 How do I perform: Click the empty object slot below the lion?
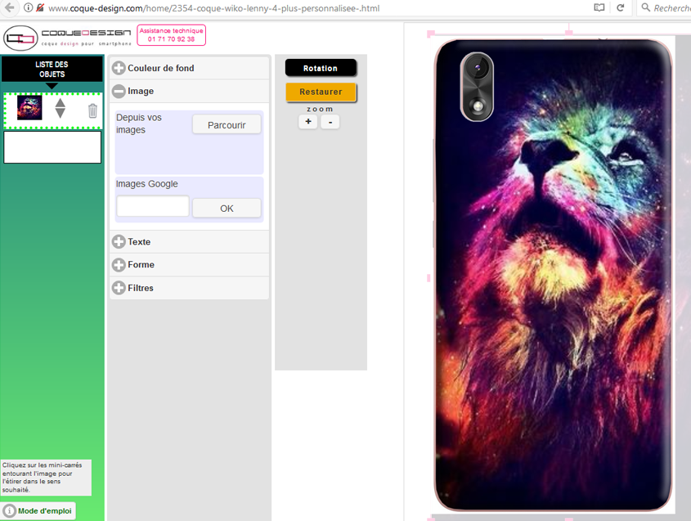click(52, 147)
